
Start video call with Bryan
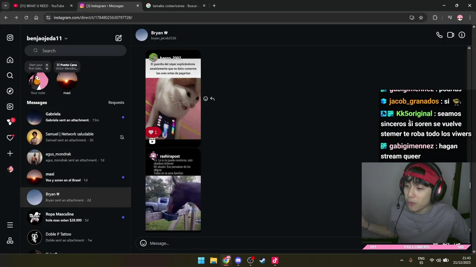[x=450, y=35]
